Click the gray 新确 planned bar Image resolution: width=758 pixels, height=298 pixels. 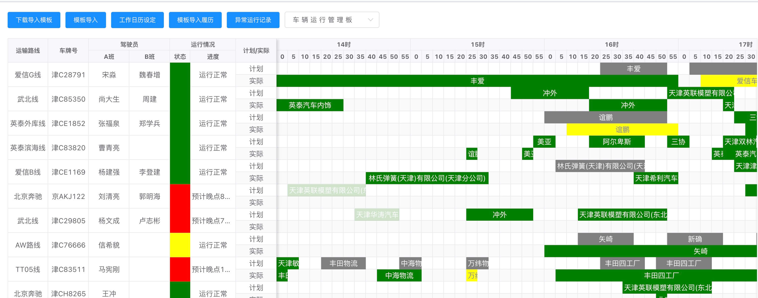pos(695,239)
